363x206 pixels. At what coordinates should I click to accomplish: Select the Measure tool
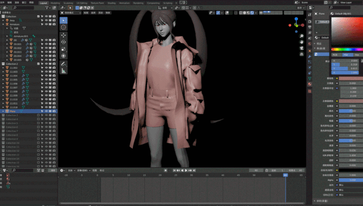63,71
